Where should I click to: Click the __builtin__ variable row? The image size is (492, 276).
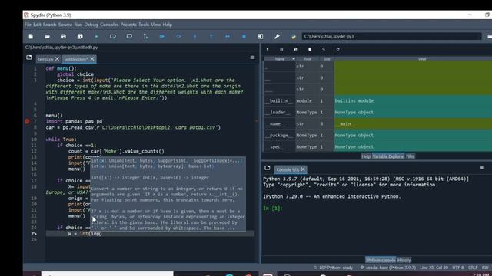377,100
